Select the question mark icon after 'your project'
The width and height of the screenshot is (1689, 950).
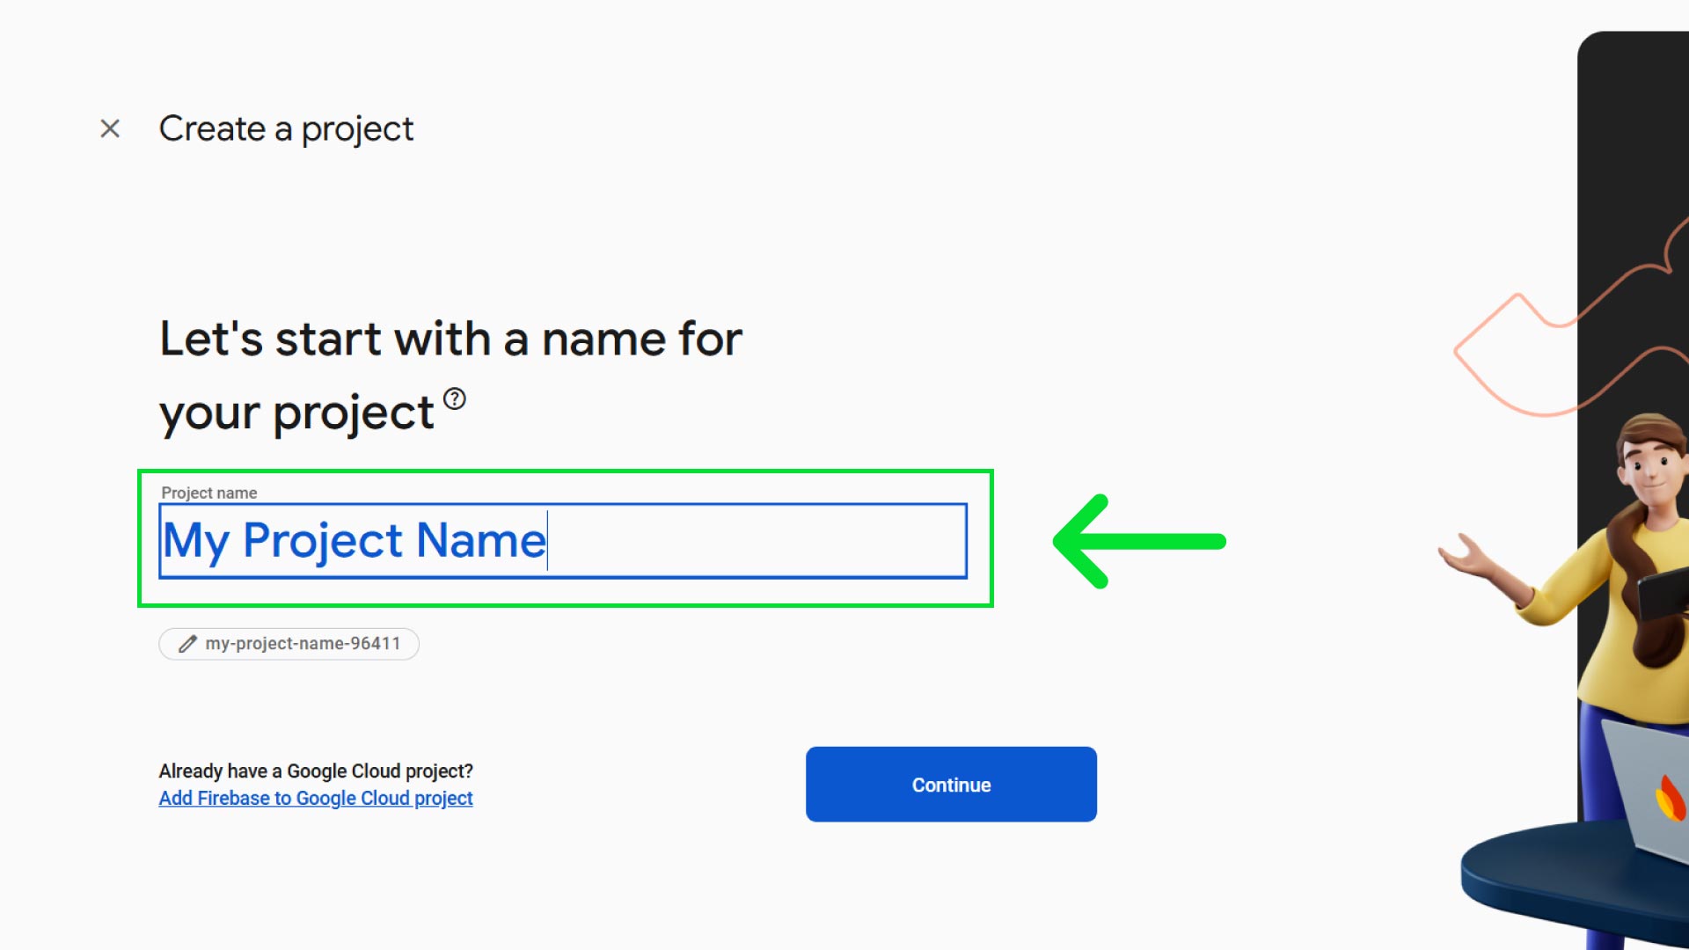(455, 400)
